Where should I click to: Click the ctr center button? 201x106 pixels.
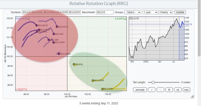click(177, 90)
